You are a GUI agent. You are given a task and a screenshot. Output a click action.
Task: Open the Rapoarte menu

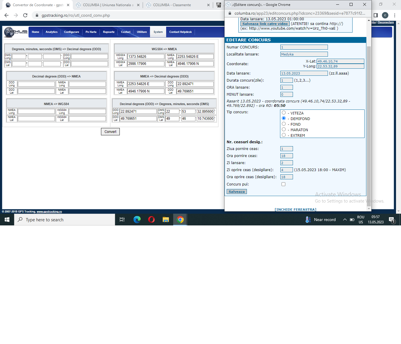click(109, 32)
